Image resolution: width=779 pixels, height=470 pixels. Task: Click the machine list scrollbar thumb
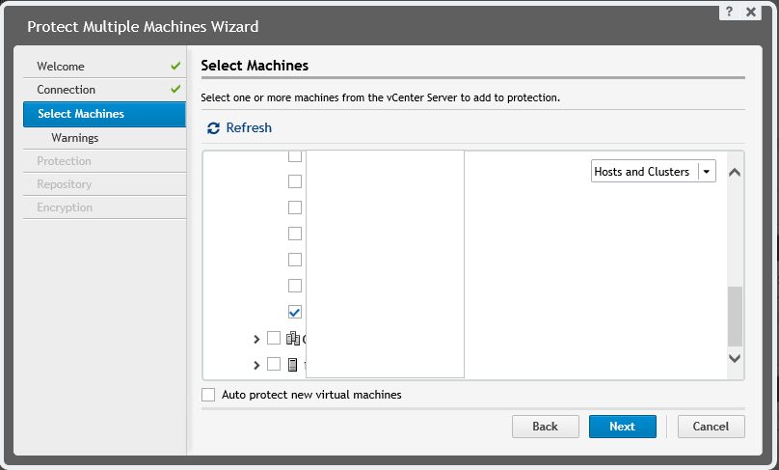point(735,316)
